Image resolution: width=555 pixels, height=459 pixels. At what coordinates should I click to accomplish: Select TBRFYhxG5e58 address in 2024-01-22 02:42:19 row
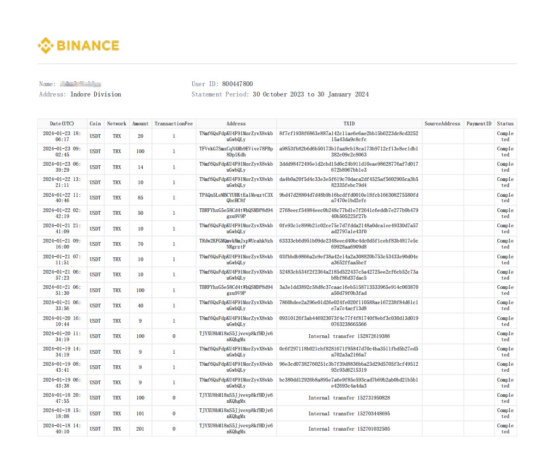[x=236, y=213]
